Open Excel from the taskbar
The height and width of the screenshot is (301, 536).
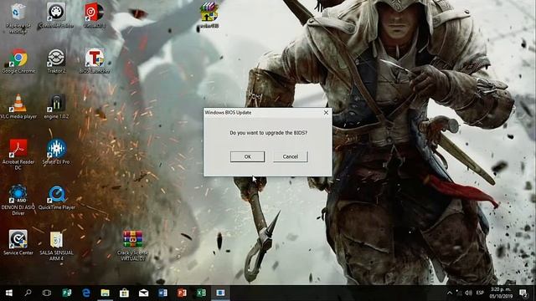point(201,293)
